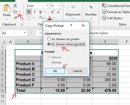Decrease font size with small A icon
The image size is (130, 105).
click(58, 12)
